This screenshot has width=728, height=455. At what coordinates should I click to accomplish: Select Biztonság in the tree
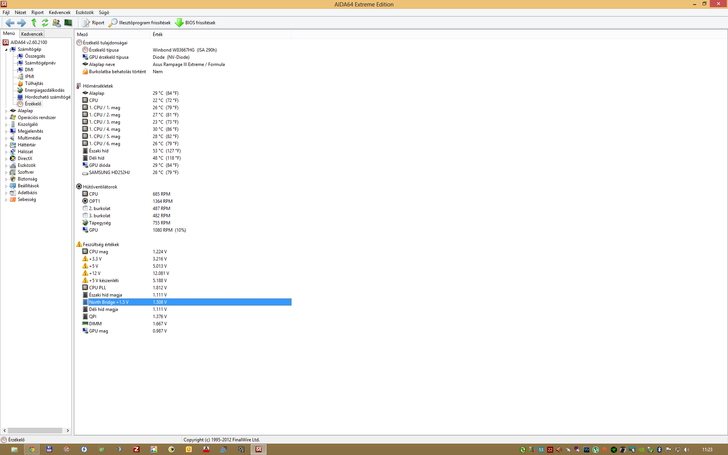click(x=27, y=179)
